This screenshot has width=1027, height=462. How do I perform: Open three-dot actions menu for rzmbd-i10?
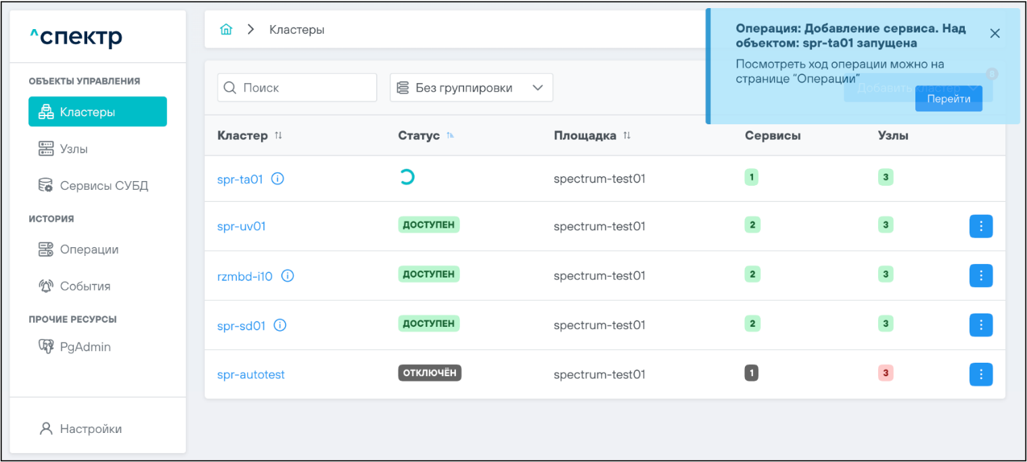[x=980, y=276]
